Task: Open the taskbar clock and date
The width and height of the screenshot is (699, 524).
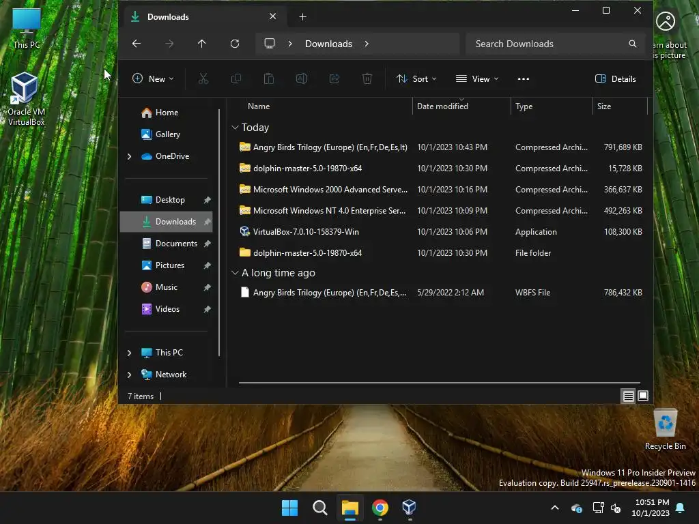Action: click(x=651, y=508)
